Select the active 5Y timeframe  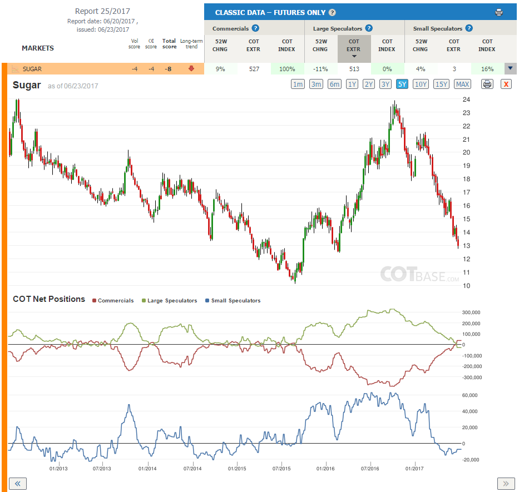[402, 84]
